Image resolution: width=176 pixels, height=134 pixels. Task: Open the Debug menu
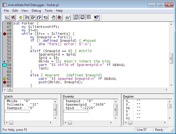click(36, 11)
